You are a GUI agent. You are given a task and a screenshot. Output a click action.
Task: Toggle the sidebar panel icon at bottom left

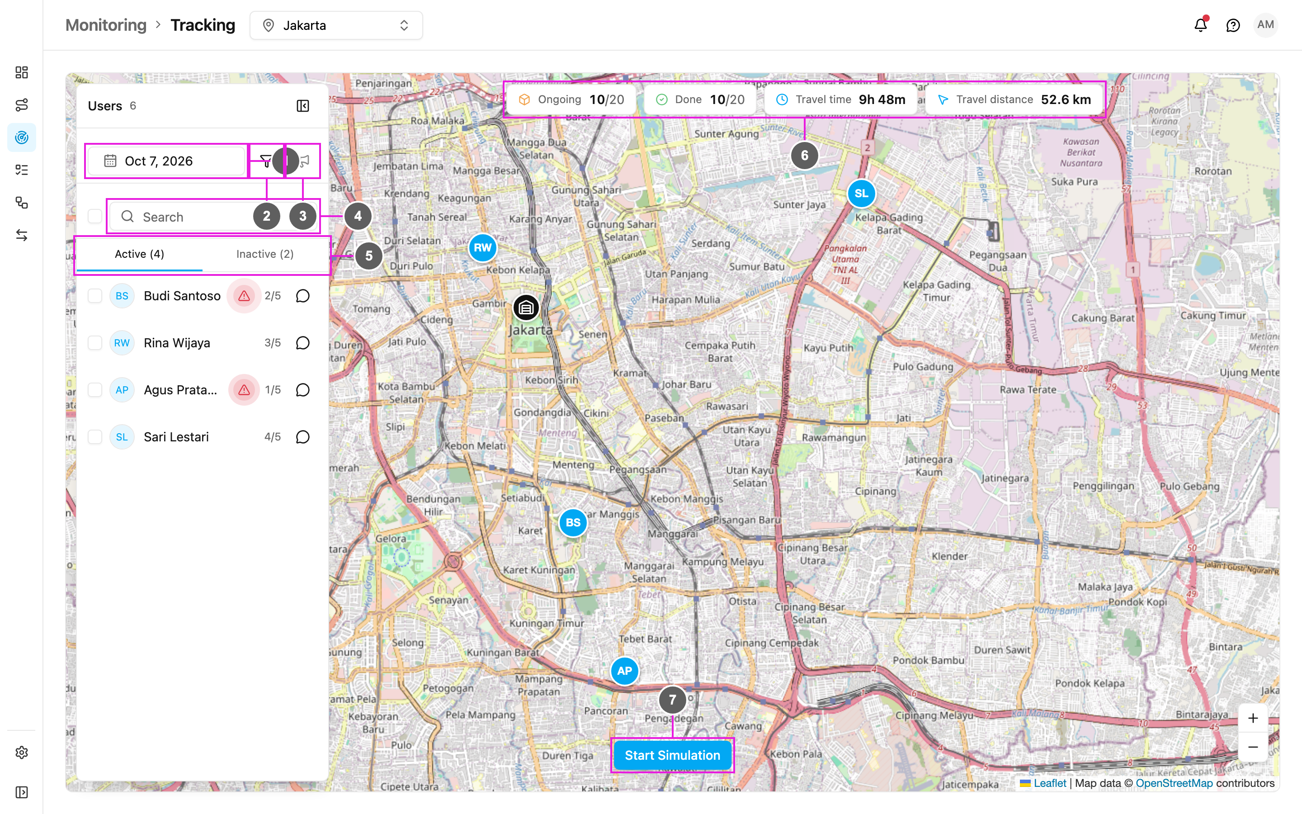coord(22,792)
